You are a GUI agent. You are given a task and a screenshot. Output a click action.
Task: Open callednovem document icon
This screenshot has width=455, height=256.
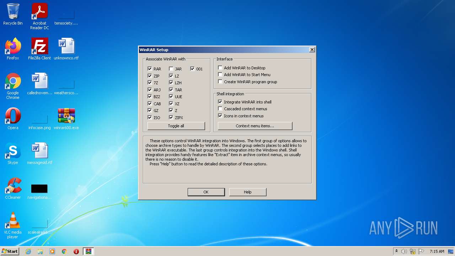(x=39, y=84)
